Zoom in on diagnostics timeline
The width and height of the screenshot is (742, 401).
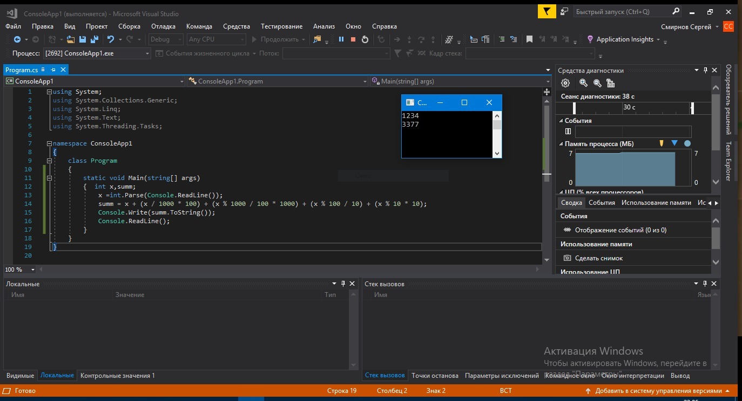583,83
